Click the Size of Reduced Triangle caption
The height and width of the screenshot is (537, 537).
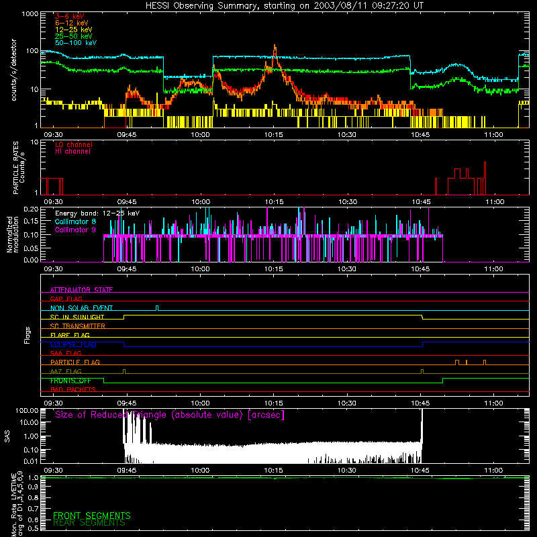170,415
